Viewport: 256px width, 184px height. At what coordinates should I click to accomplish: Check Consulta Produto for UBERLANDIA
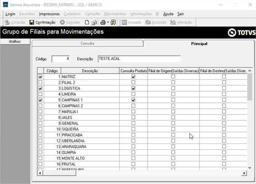[133, 141]
